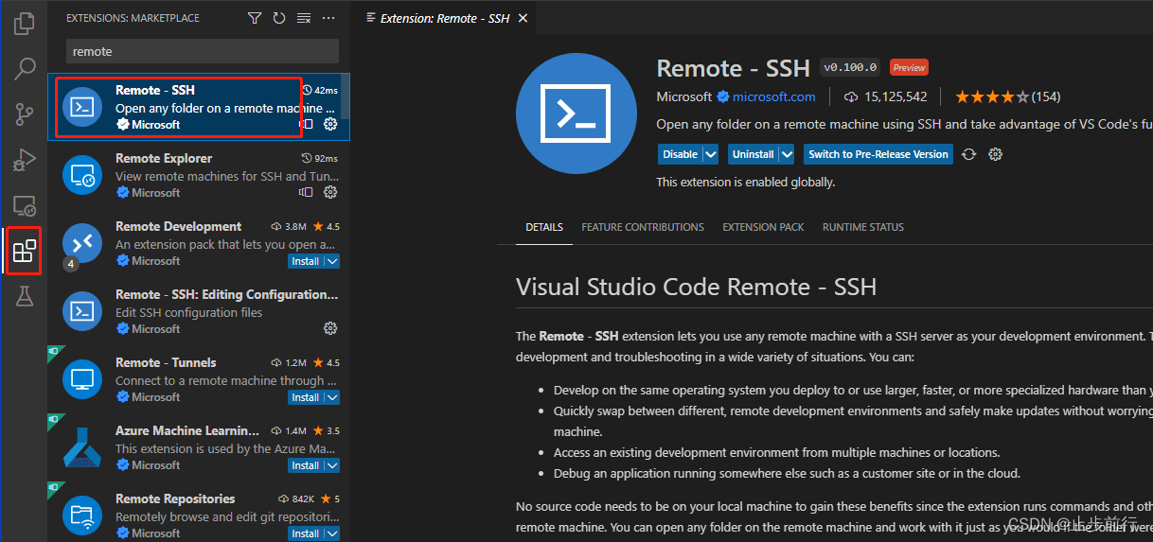The image size is (1153, 542).
Task: Click the 4.5 rating on Remote Development row
Action: click(326, 226)
